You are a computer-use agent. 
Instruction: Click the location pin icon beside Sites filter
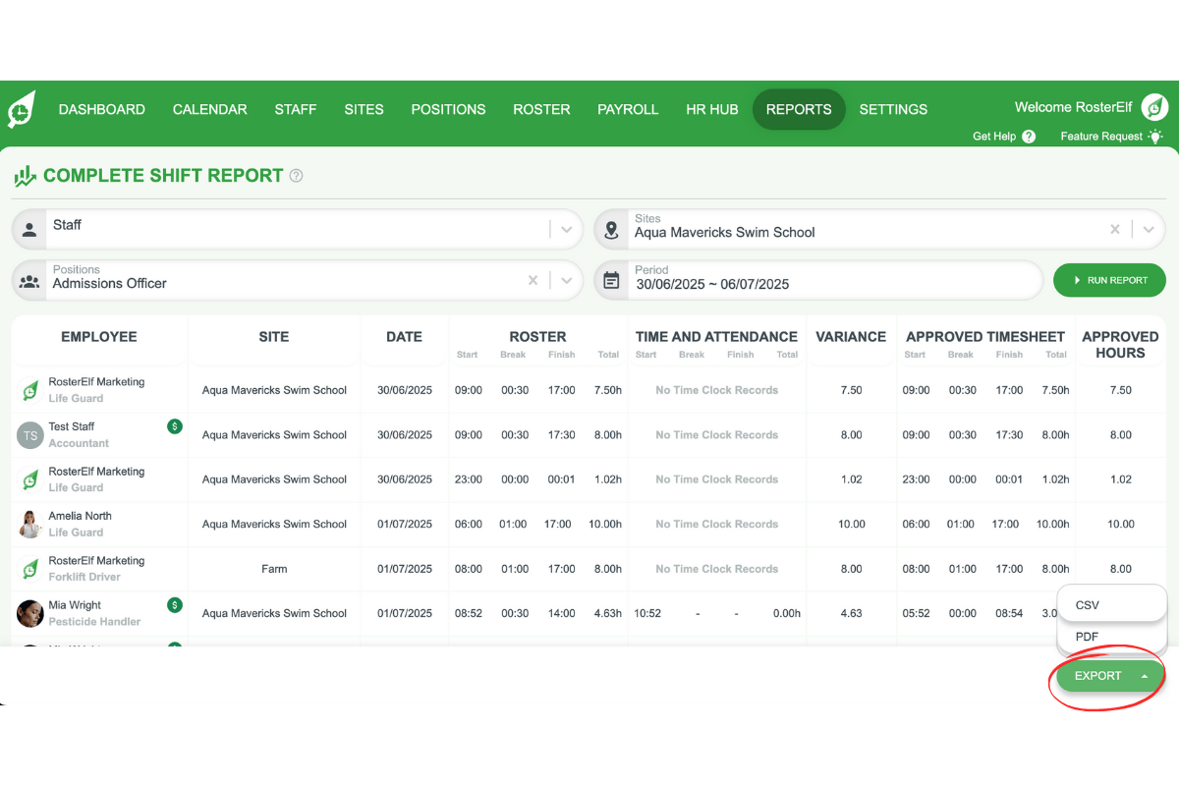click(x=611, y=229)
